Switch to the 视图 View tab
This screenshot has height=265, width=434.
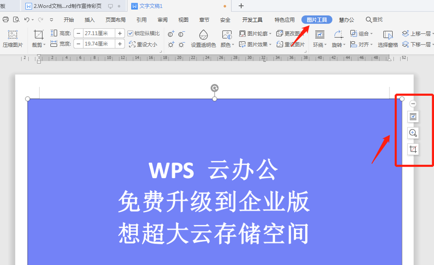183,20
